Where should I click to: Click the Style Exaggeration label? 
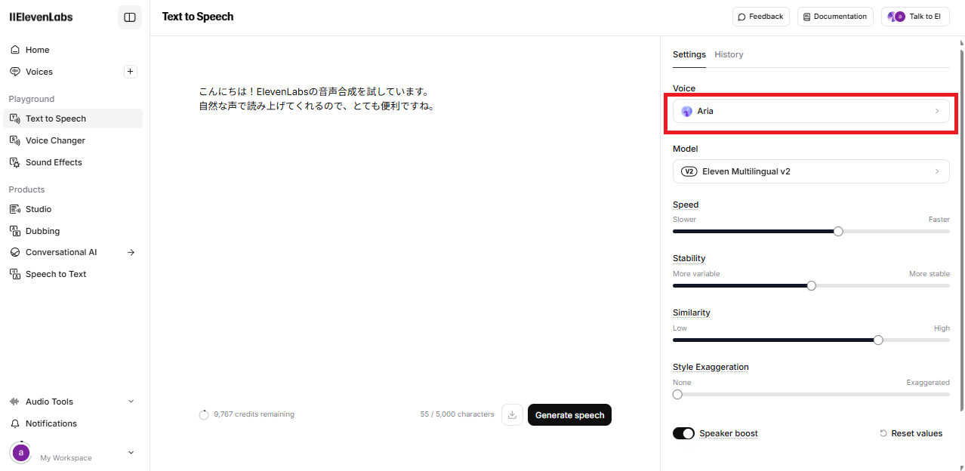point(711,367)
